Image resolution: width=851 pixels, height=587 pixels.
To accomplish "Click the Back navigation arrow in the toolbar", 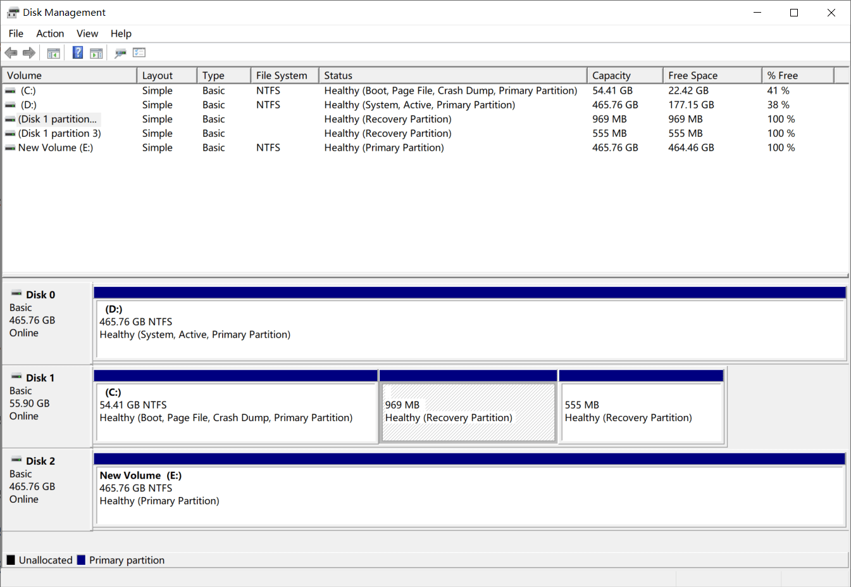I will coord(11,53).
